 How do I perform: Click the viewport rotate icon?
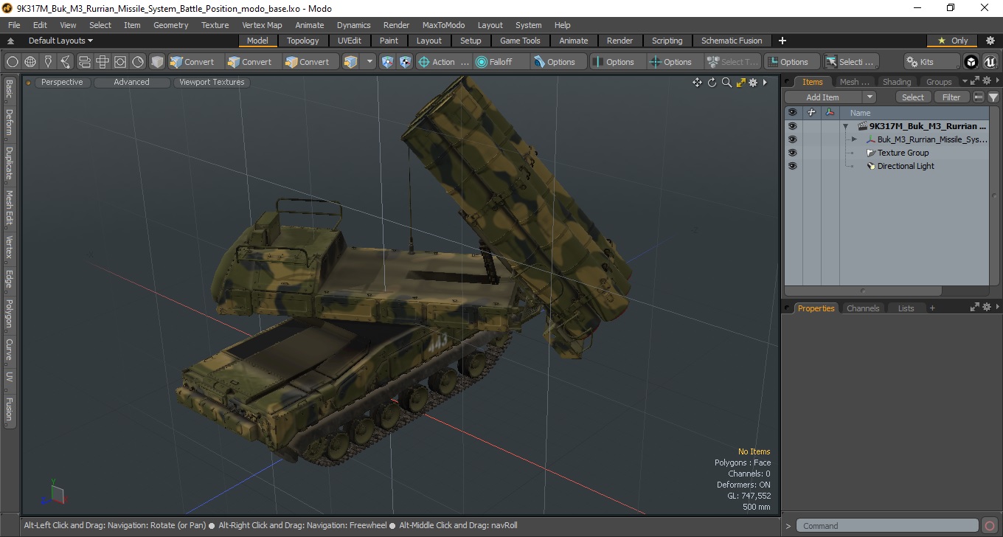pos(712,83)
